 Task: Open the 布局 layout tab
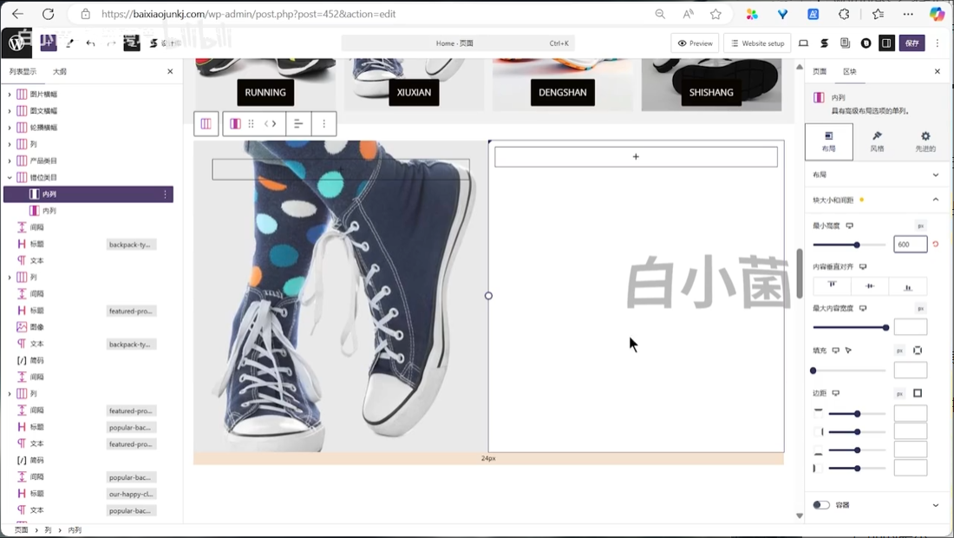click(828, 141)
